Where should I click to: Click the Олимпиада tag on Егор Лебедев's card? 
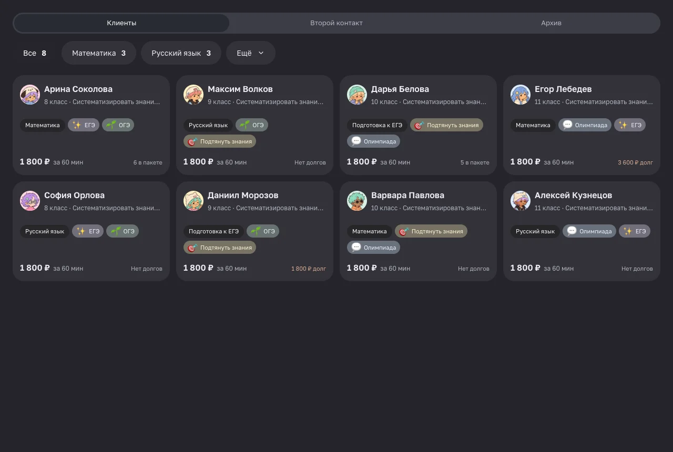pos(585,125)
